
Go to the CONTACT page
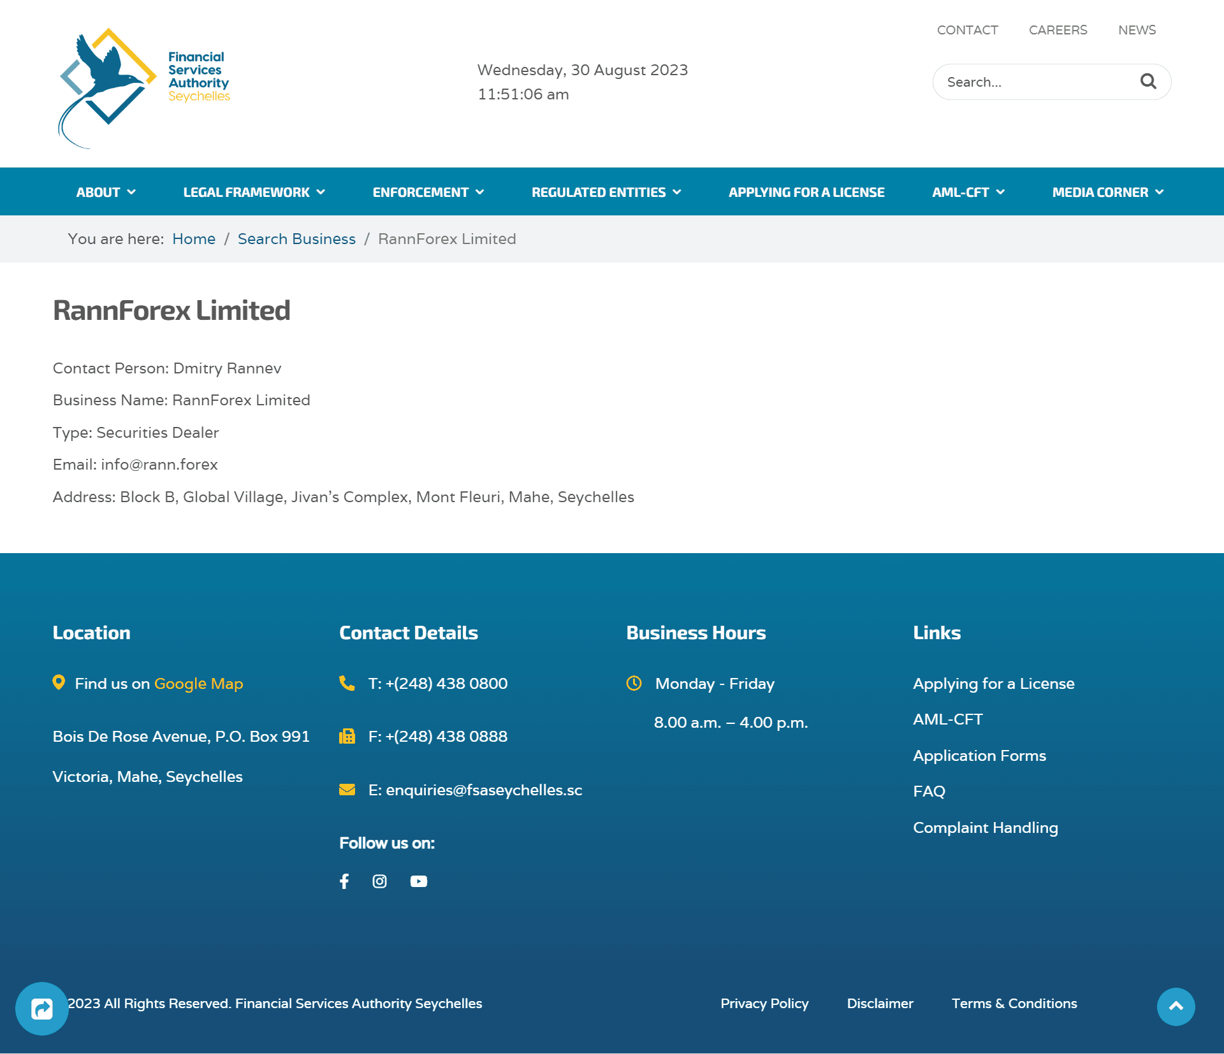[x=967, y=30]
